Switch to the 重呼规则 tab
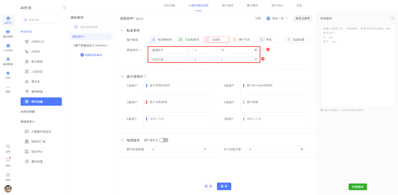This screenshot has height=195, width=398. click(x=252, y=6)
